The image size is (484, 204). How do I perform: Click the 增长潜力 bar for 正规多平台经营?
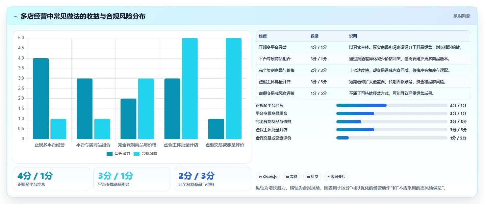(x=41, y=98)
